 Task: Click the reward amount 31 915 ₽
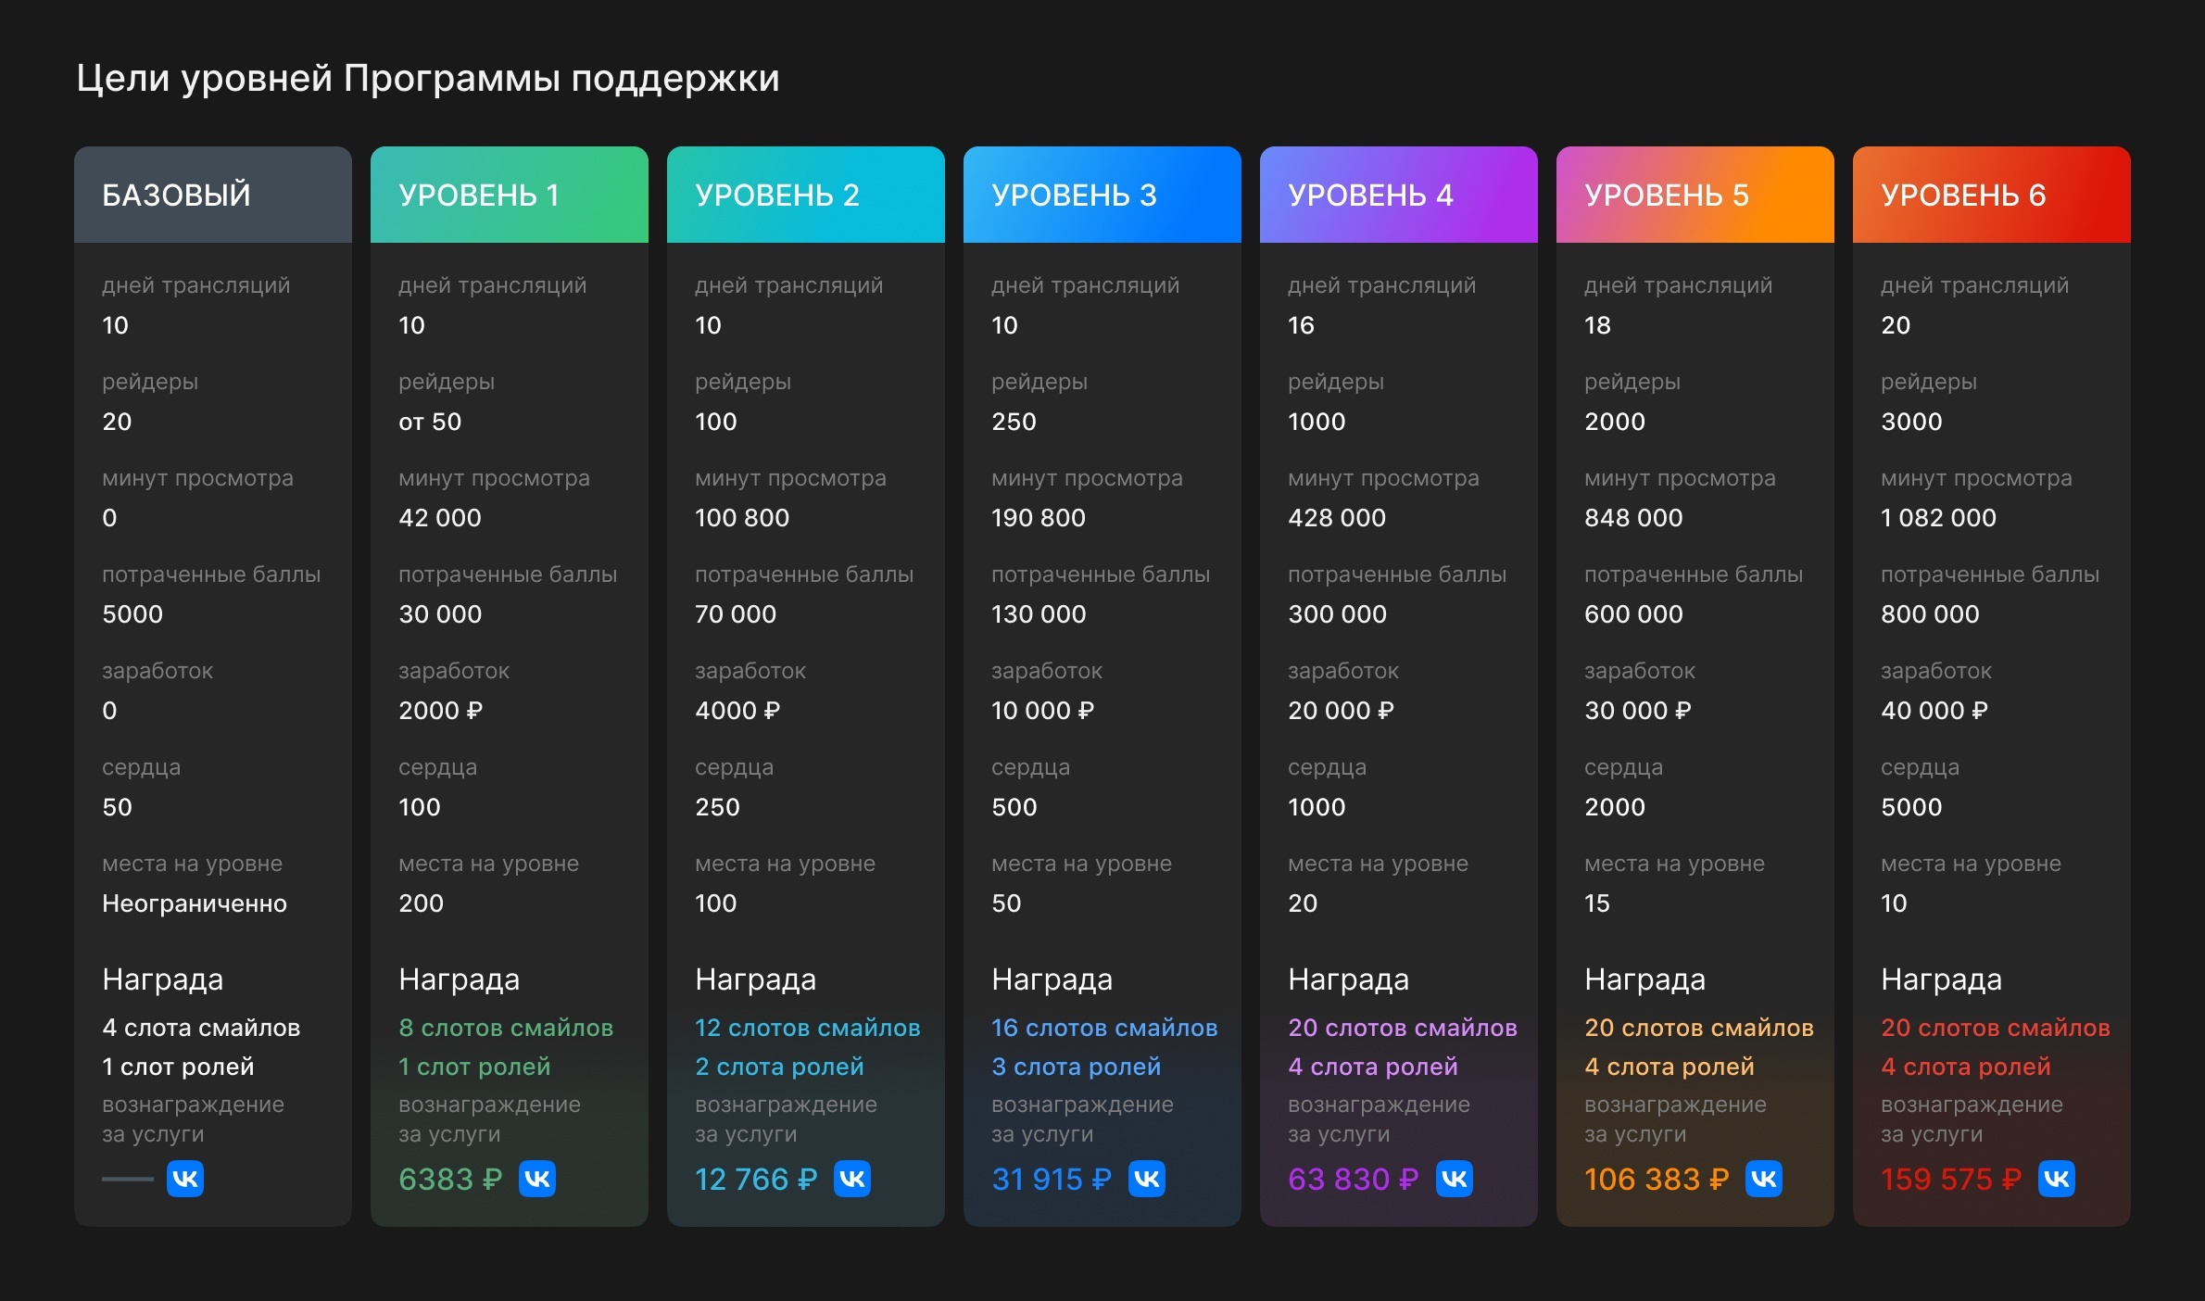pos(1052,1179)
